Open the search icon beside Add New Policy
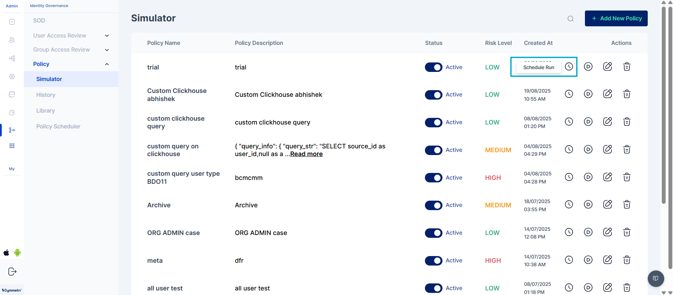The width and height of the screenshot is (673, 295). pyautogui.click(x=571, y=19)
